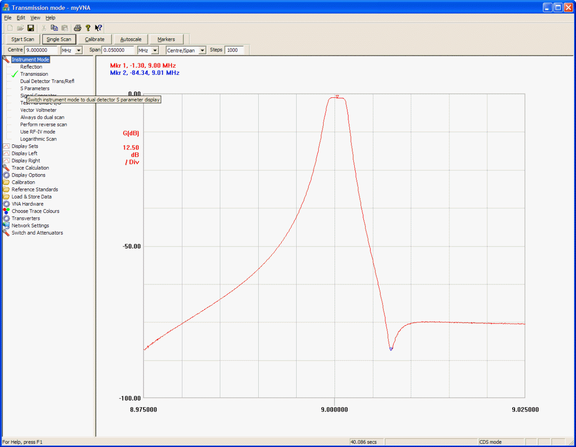Open the Edit menu
This screenshot has height=447, width=576.
click(x=21, y=17)
